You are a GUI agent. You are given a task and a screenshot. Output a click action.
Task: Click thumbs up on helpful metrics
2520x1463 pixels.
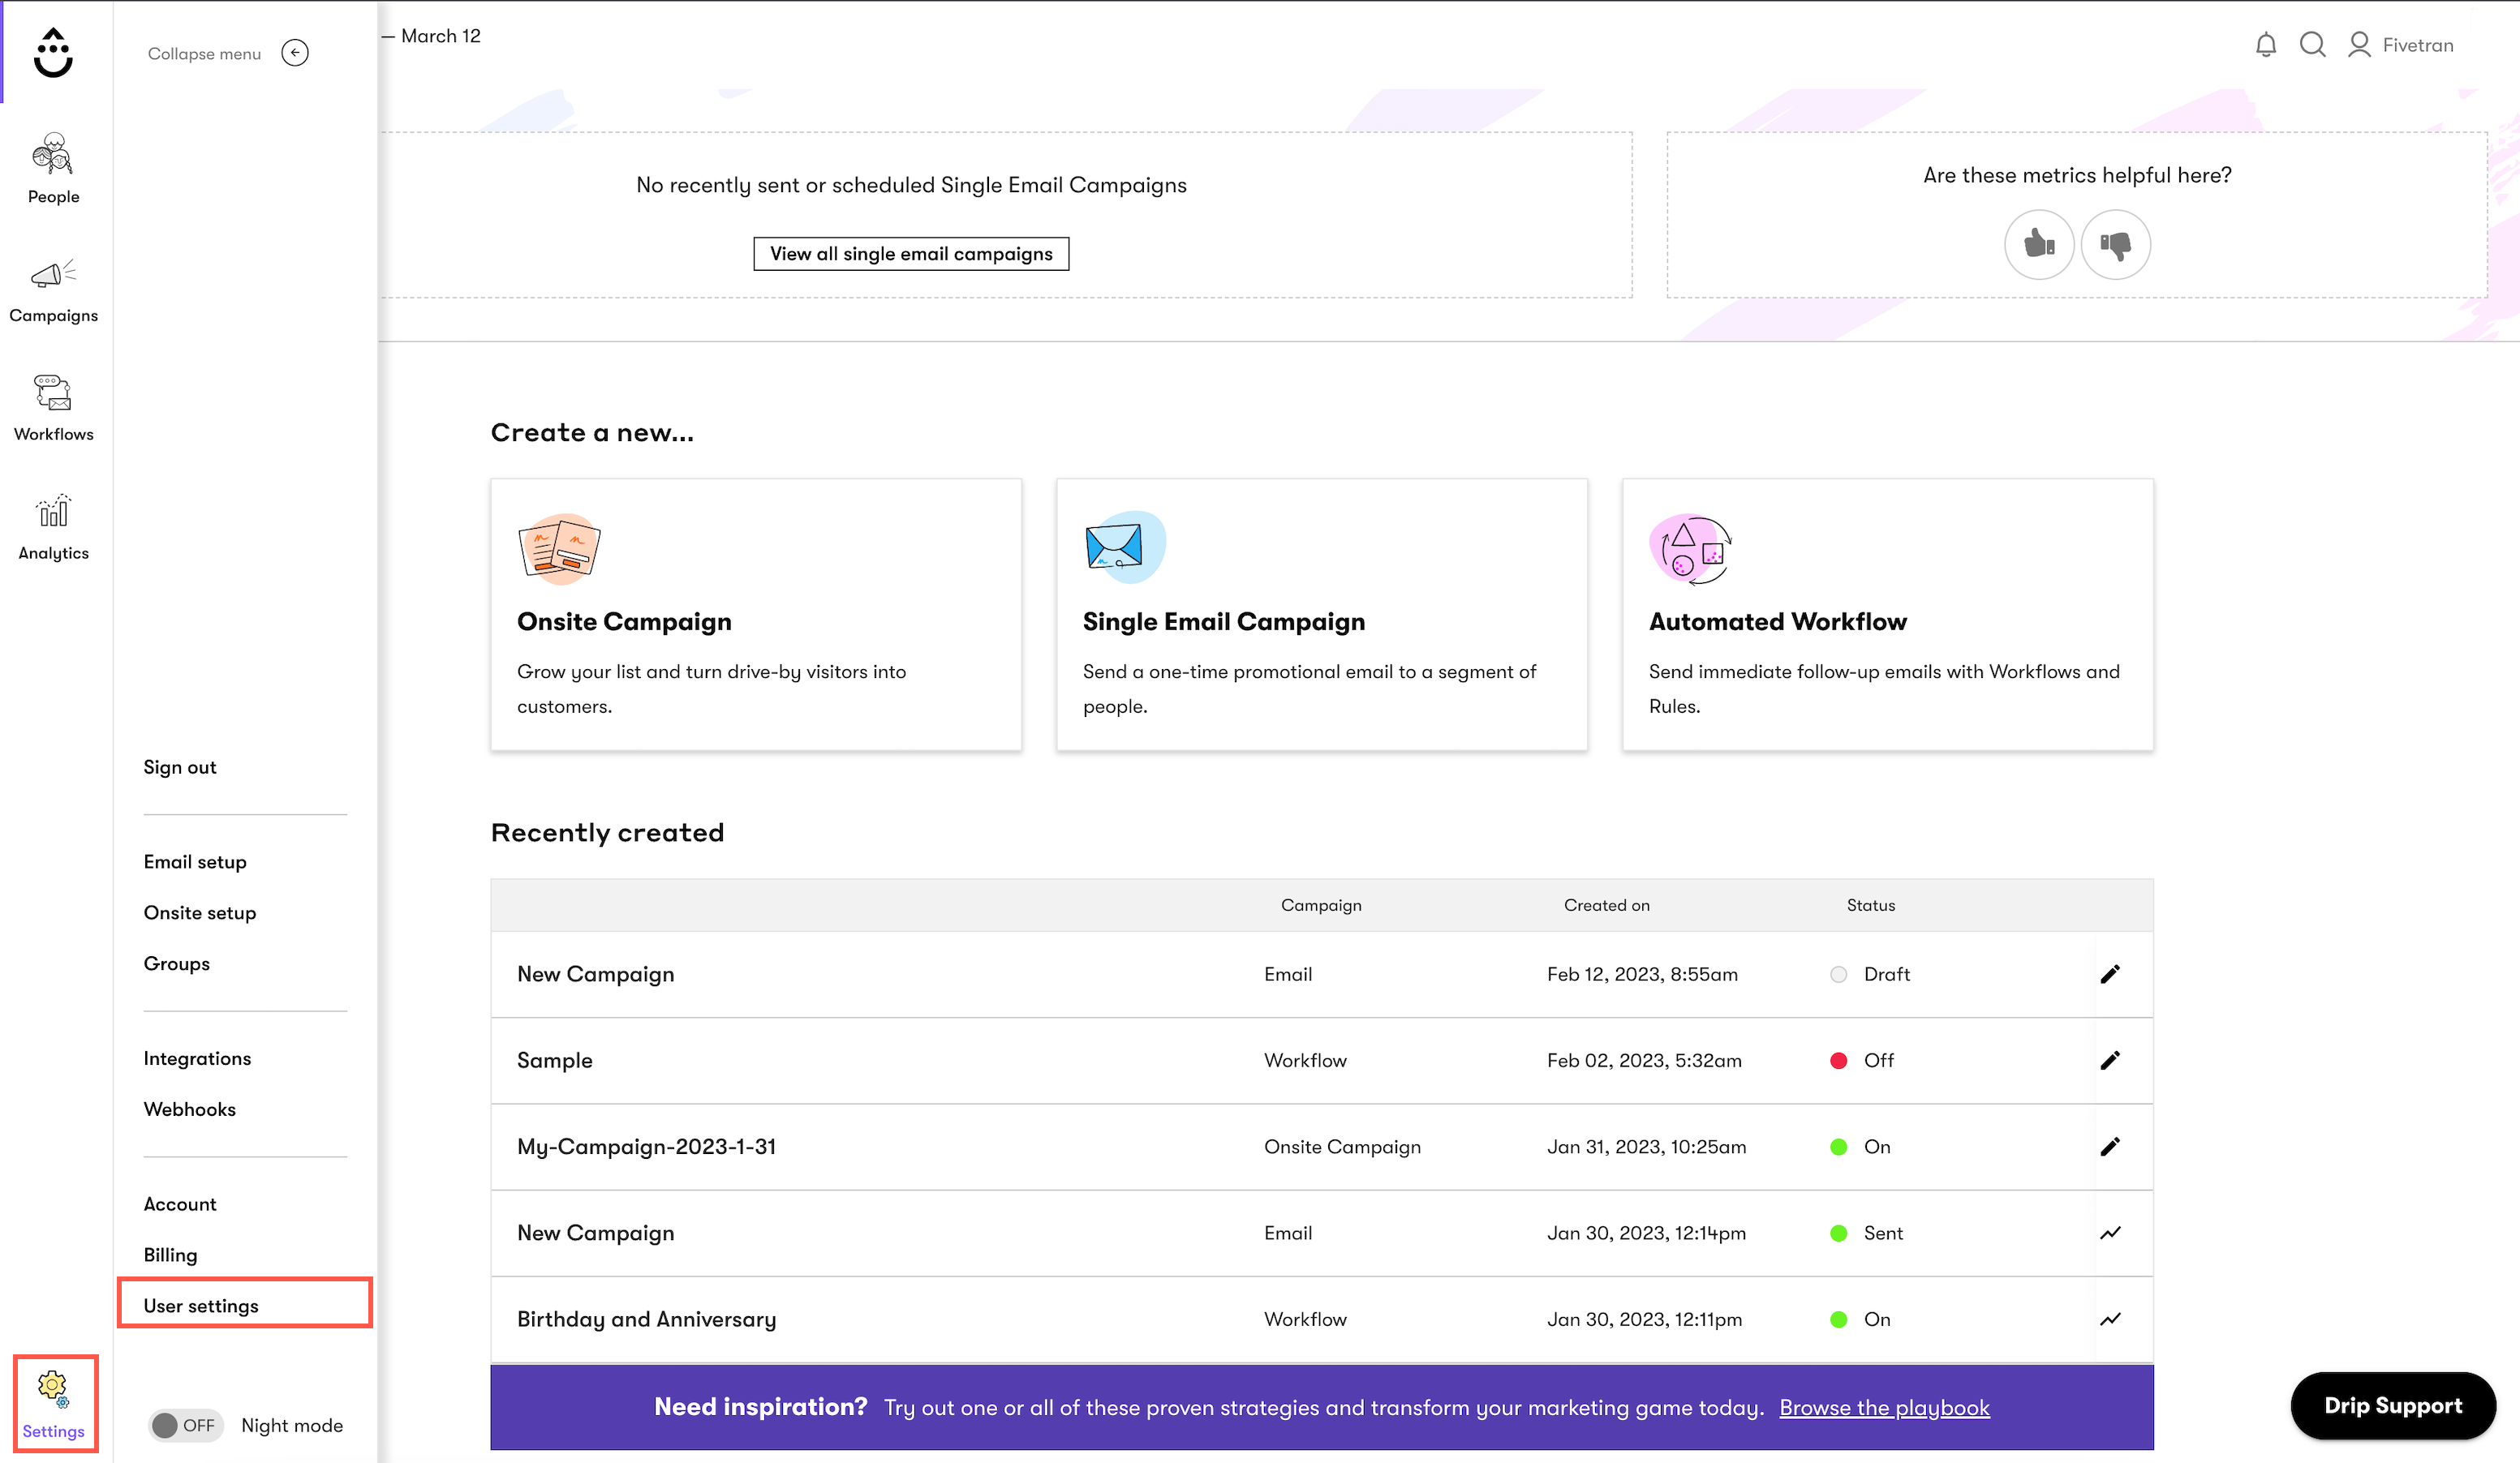point(2040,244)
